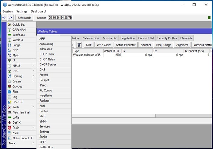
Task: Click the undo arrow toolbar icon
Action: point(4,18)
